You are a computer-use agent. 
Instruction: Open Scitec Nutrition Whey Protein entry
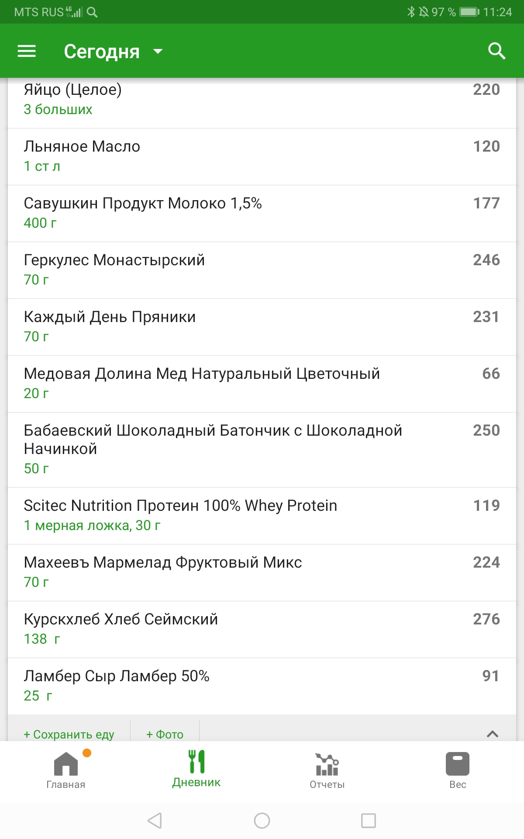pos(262,515)
